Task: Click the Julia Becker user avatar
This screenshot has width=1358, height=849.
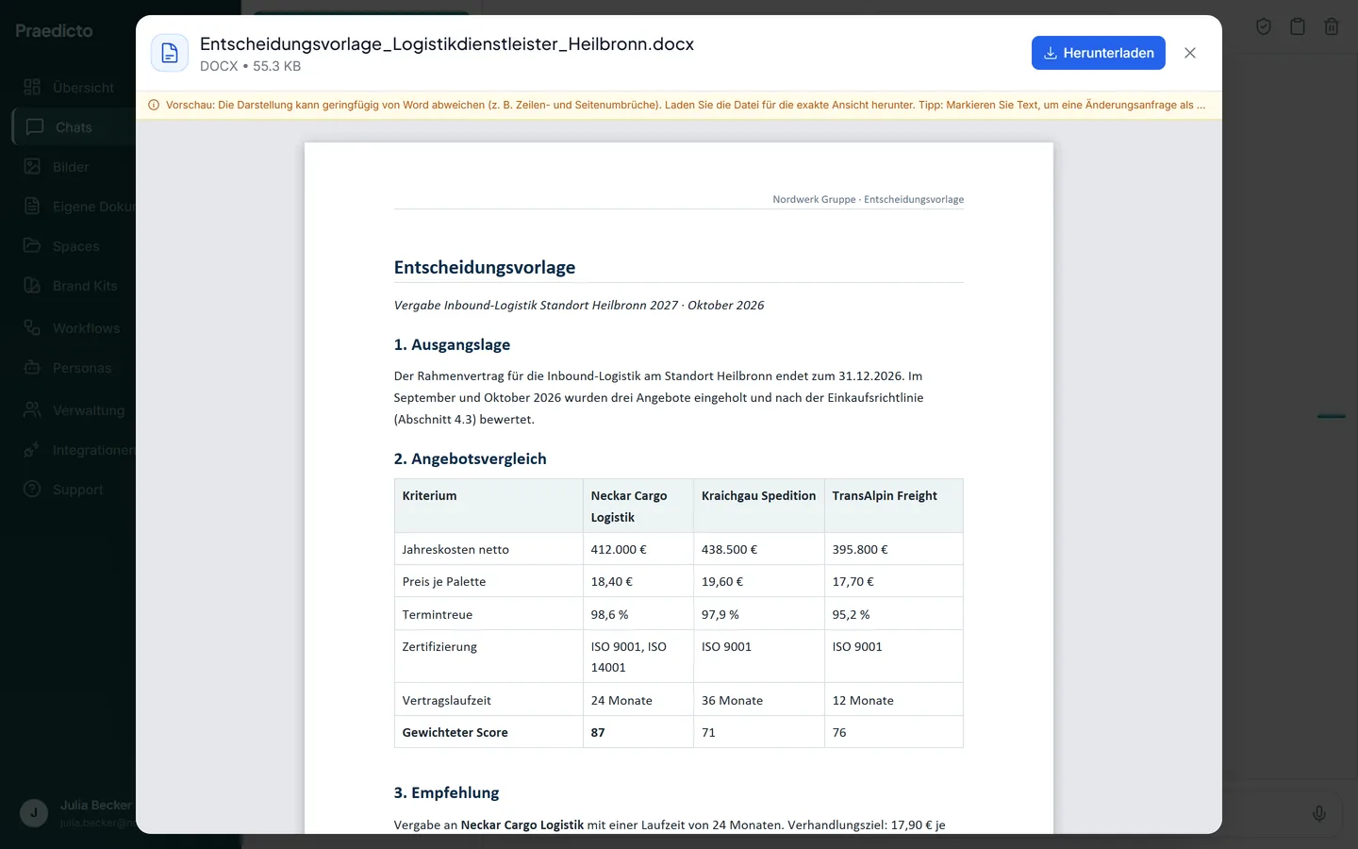Action: coord(34,813)
